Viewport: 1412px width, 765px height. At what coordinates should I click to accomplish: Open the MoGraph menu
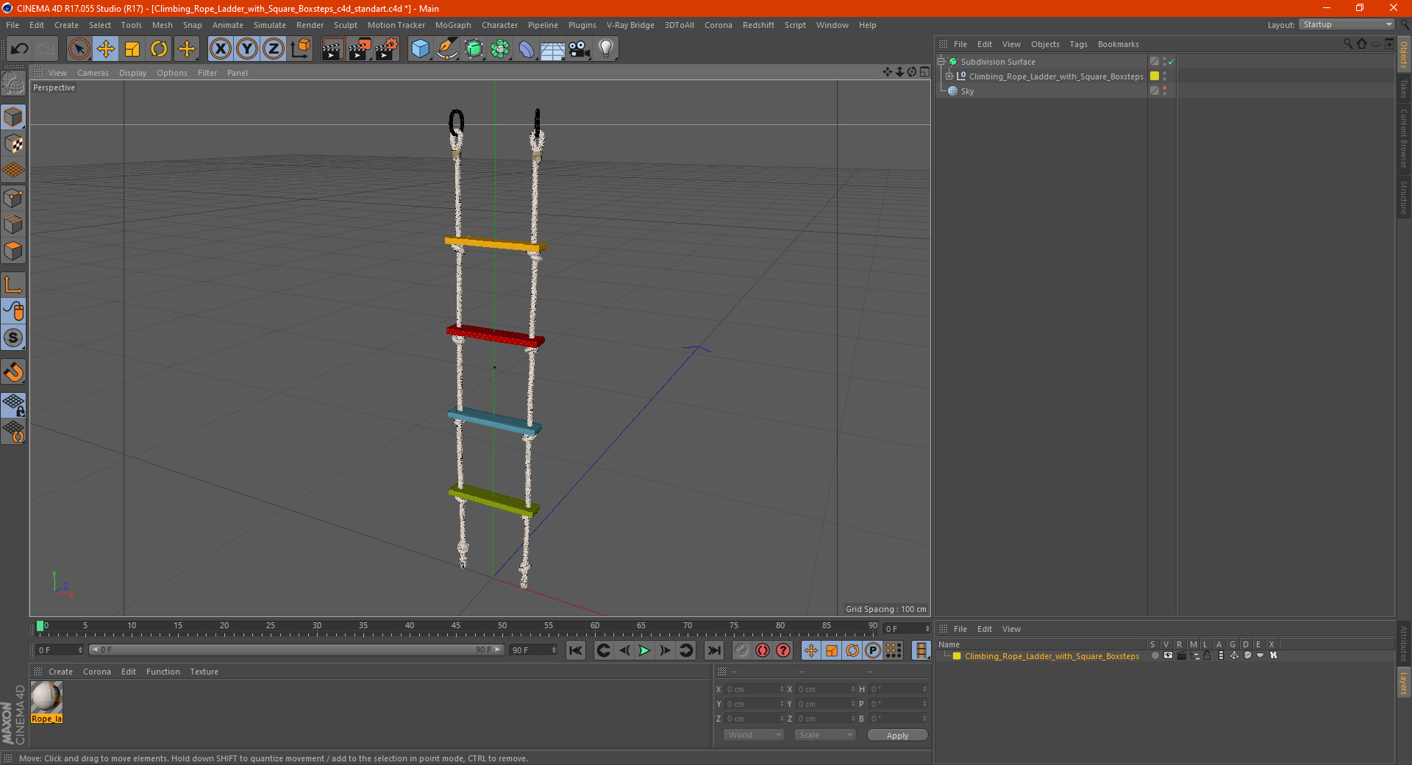[453, 25]
